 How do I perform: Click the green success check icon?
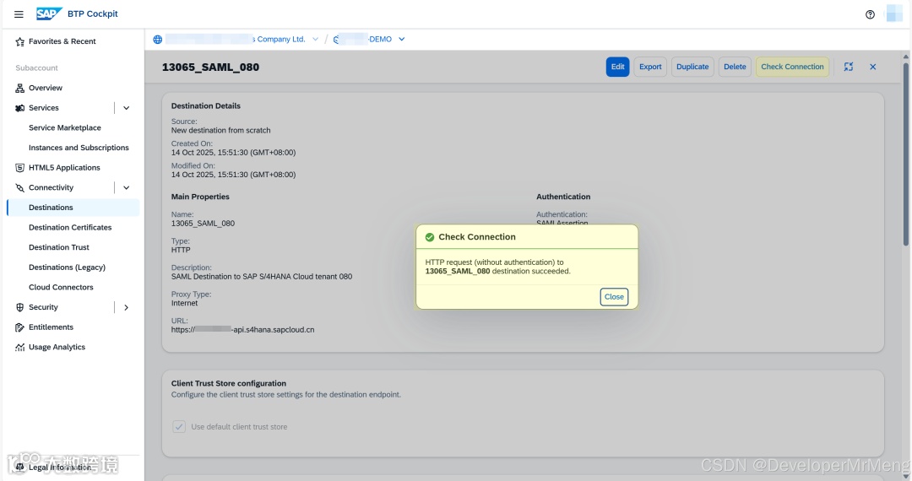[x=430, y=237]
